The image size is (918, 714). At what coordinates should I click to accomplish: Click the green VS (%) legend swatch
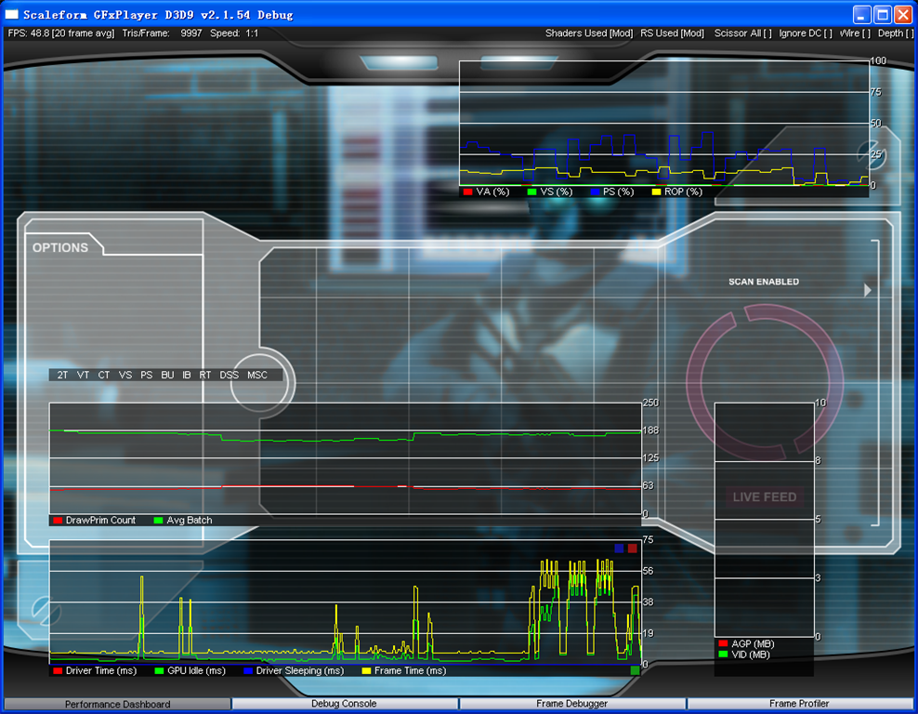(531, 192)
